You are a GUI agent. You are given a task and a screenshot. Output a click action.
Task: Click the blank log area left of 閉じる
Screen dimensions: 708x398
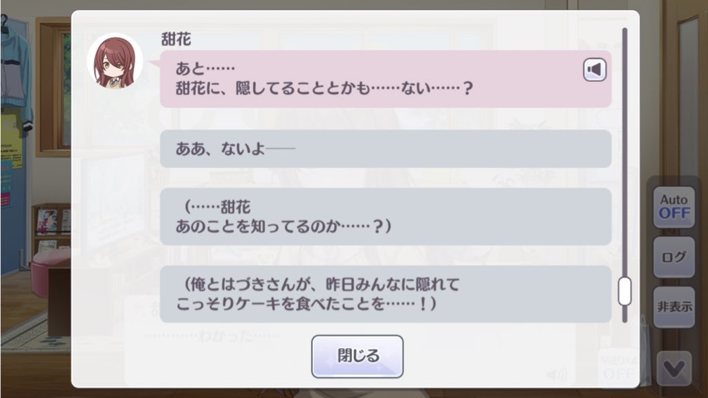click(x=207, y=356)
